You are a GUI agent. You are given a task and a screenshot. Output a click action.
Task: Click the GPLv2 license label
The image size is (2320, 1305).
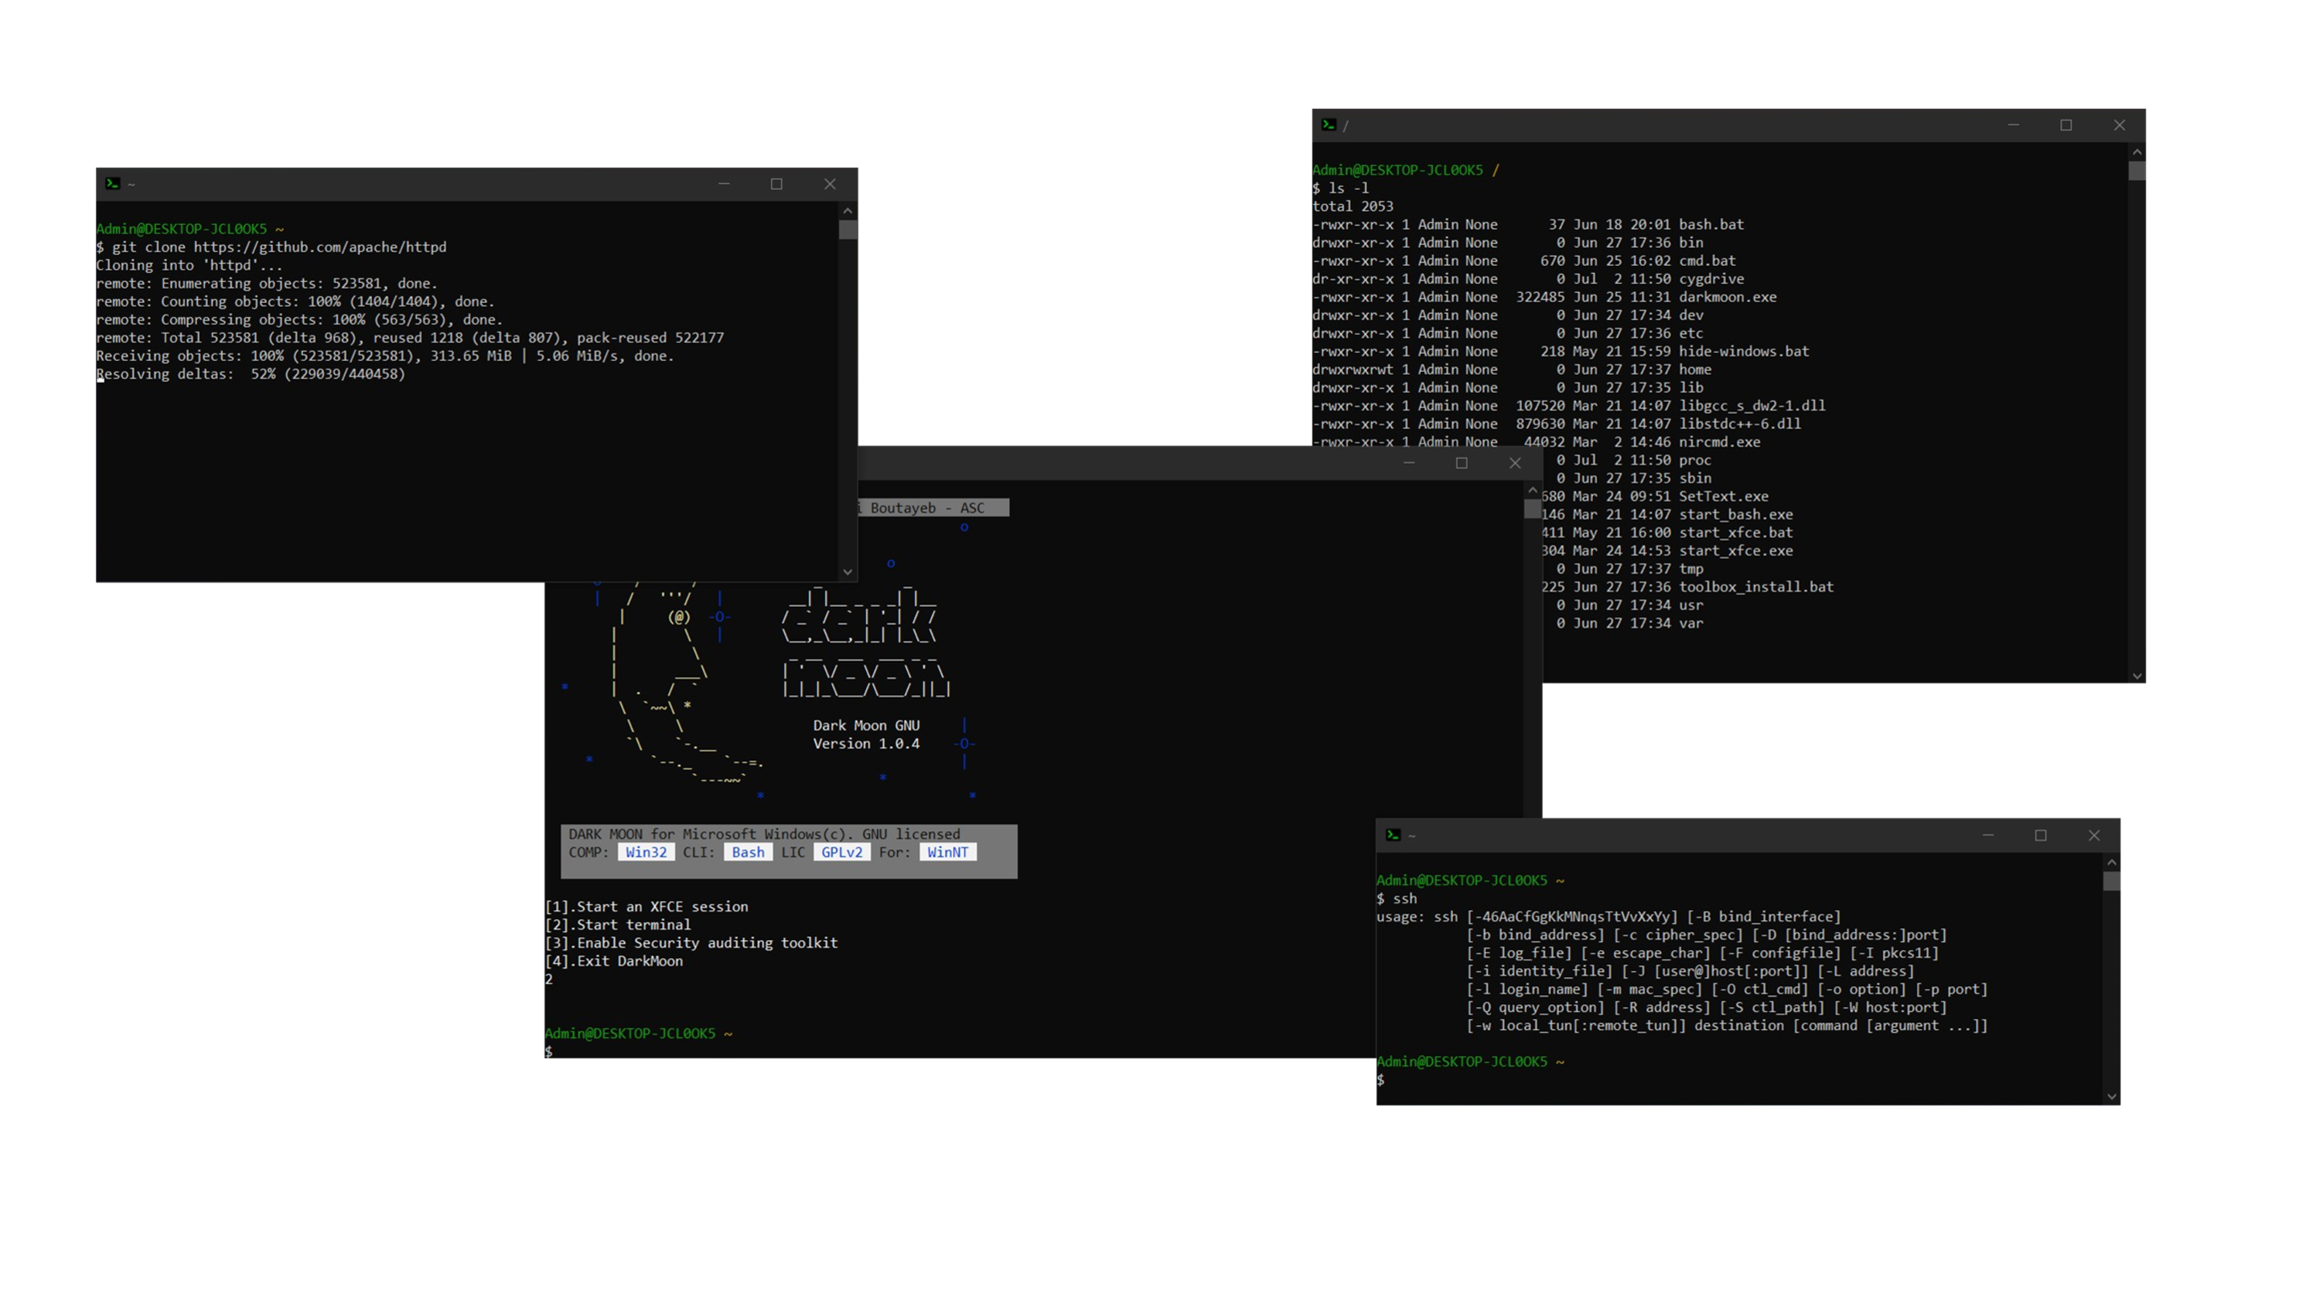tap(841, 852)
